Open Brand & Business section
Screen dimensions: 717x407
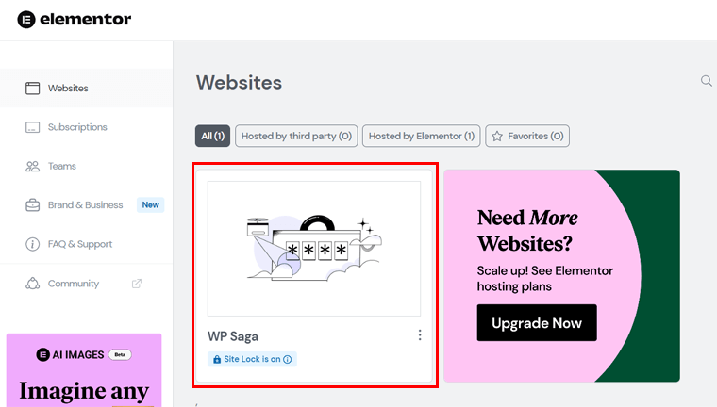coord(87,205)
